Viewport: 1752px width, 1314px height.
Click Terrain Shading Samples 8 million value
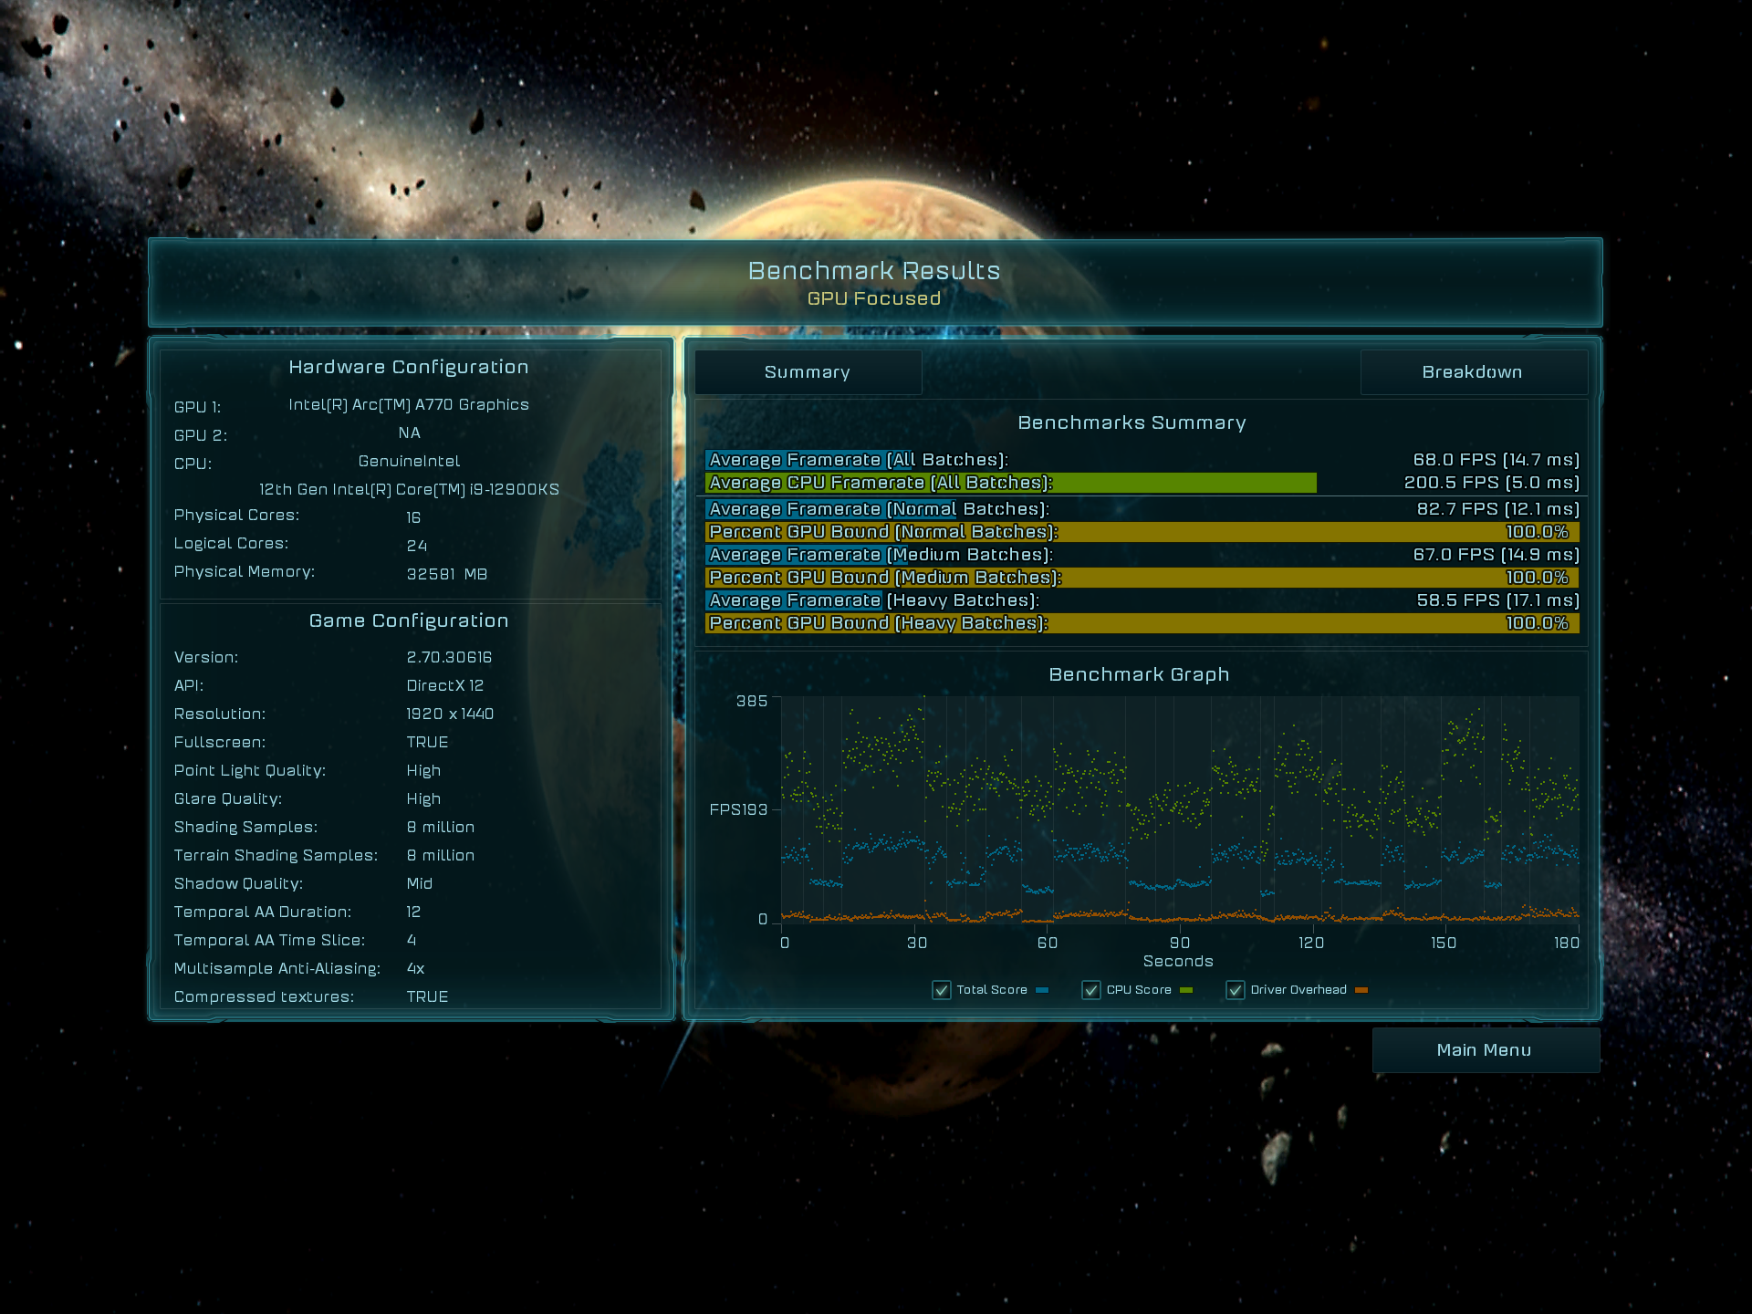[x=441, y=855]
